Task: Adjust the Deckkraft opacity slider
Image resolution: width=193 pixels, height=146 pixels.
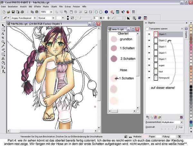Action: click(x=176, y=127)
